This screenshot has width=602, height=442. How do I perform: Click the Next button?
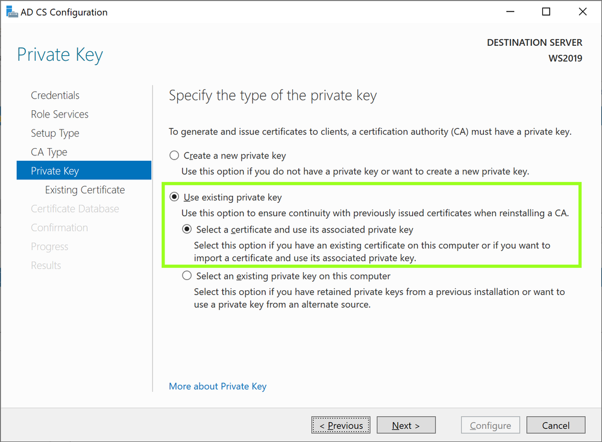click(406, 425)
